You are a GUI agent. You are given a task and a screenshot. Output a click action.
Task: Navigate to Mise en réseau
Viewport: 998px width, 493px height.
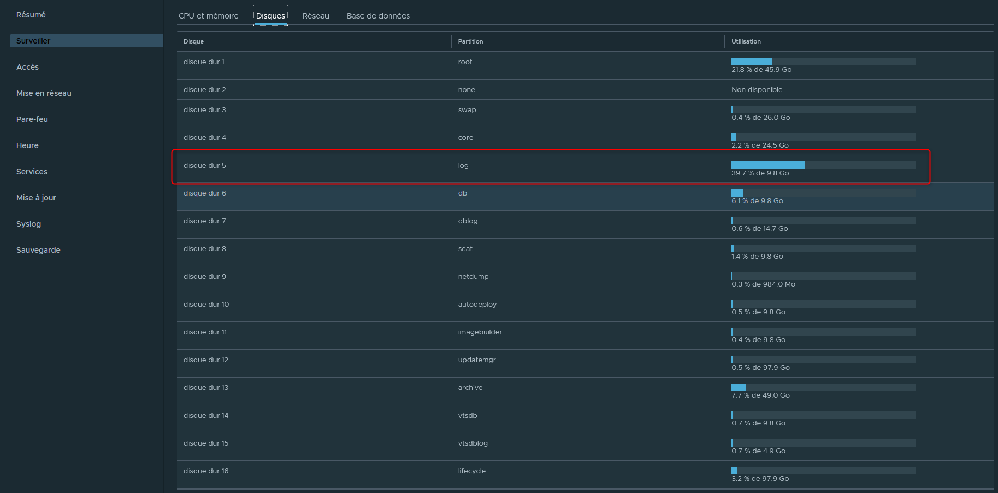point(44,93)
